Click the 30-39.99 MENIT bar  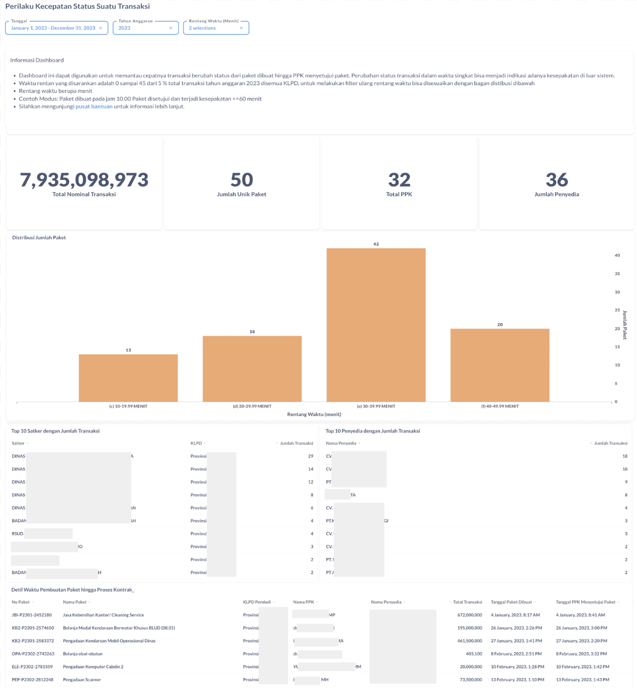(x=376, y=325)
